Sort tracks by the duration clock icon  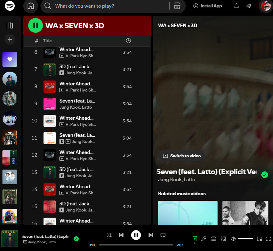tap(128, 41)
